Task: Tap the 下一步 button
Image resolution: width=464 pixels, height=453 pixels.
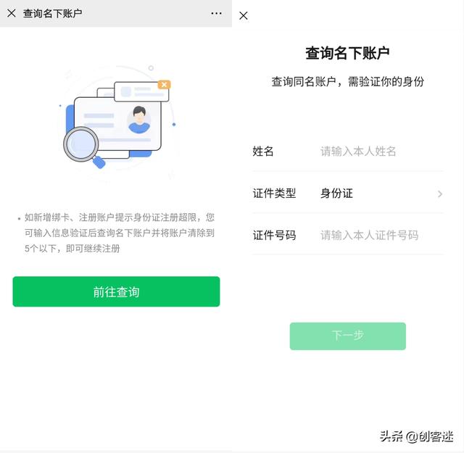Action: (x=348, y=336)
